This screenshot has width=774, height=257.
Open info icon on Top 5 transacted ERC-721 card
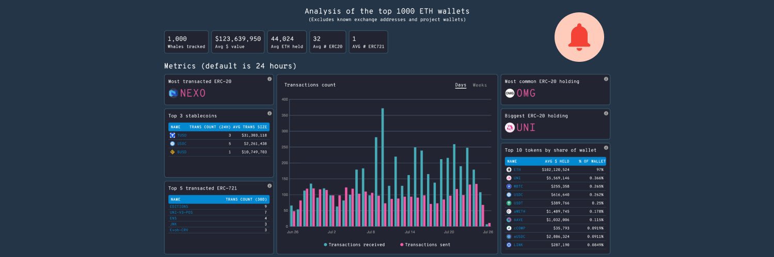270,186
